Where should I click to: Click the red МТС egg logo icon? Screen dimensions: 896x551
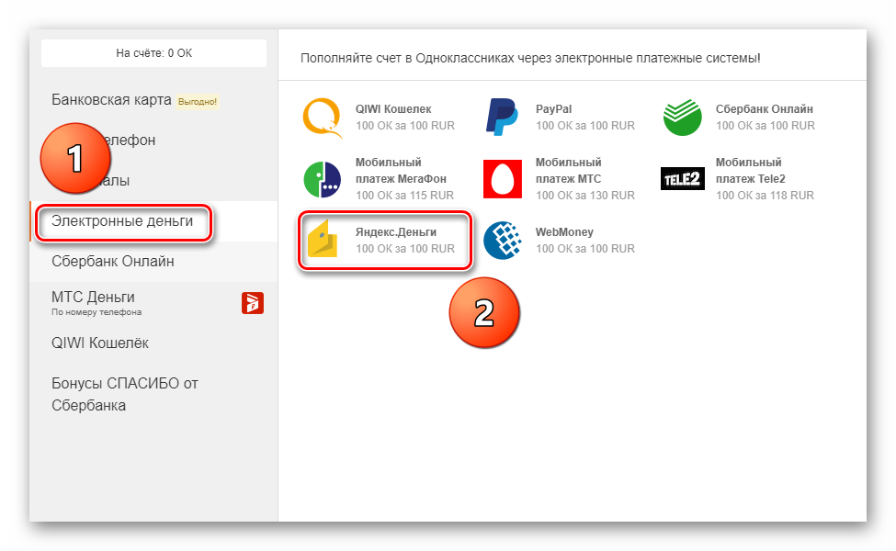(503, 179)
